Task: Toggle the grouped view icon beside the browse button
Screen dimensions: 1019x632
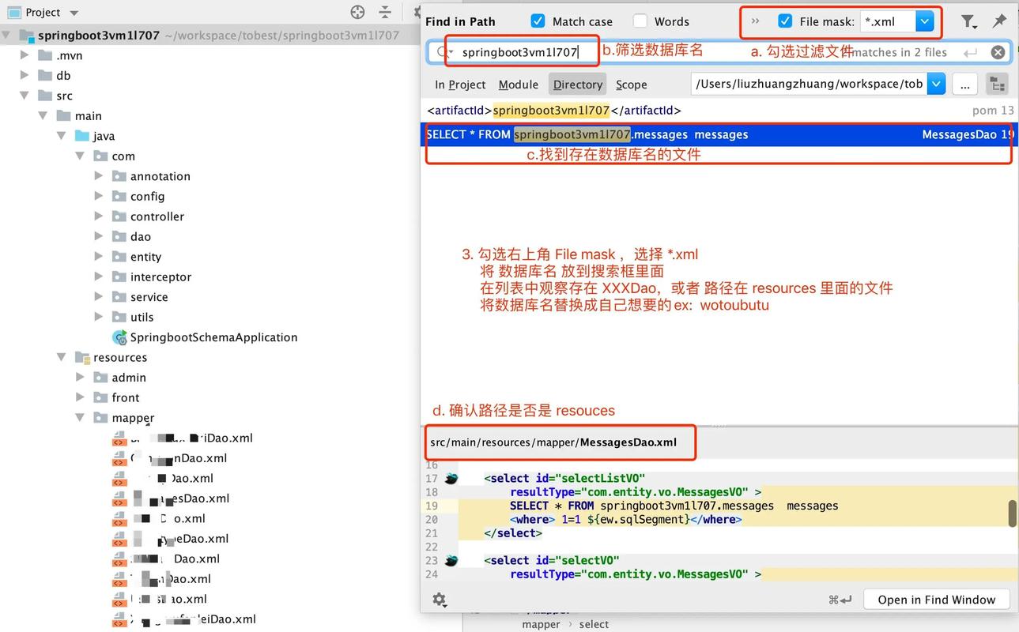Action: coord(997,83)
